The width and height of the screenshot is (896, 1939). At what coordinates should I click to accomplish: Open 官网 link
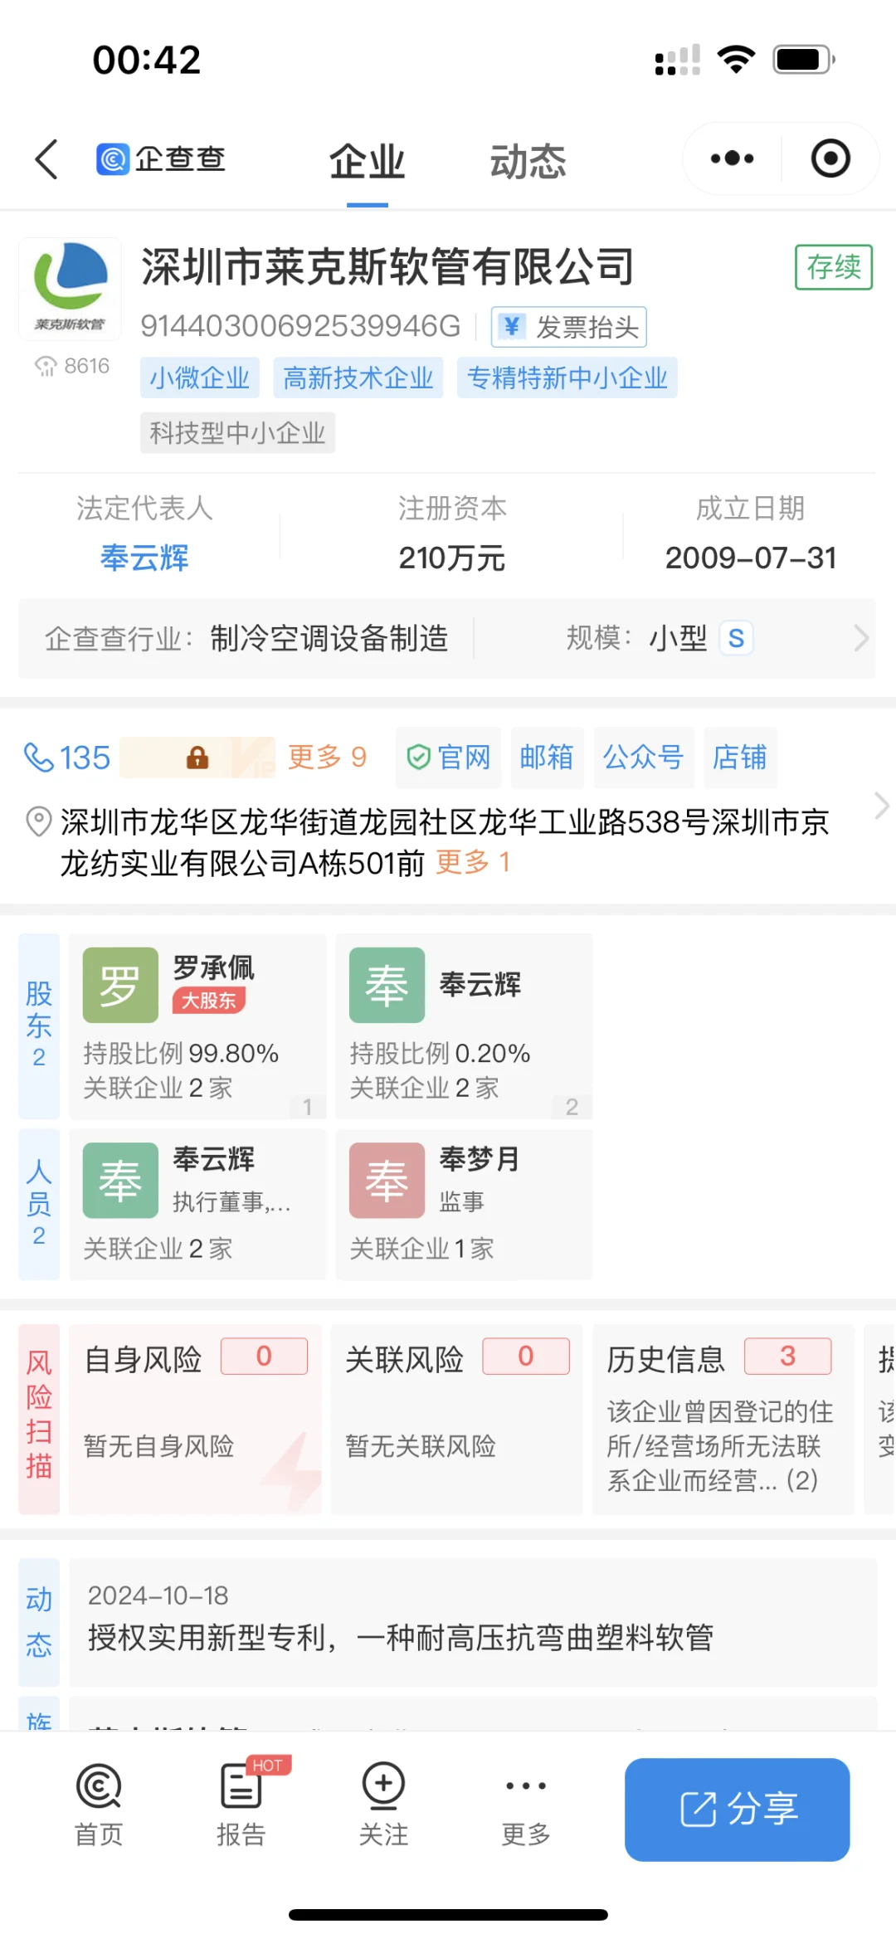point(449,757)
